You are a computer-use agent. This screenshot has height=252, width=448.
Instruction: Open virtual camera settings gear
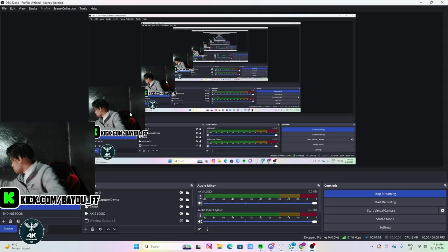442,211
